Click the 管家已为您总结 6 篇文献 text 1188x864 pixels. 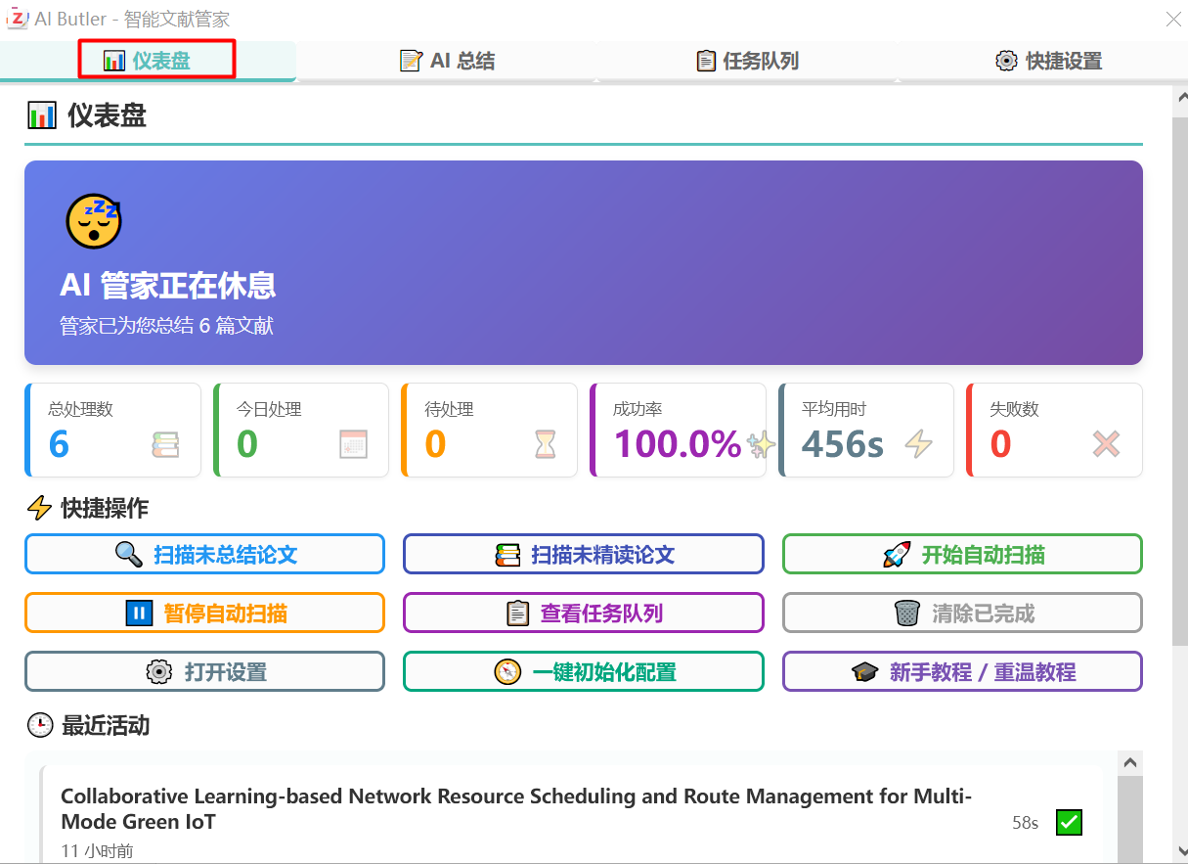[166, 326]
